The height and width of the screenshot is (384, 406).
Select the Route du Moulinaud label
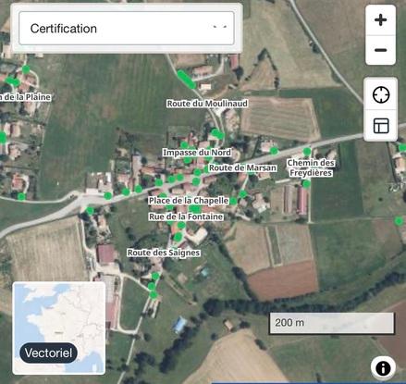click(x=207, y=104)
